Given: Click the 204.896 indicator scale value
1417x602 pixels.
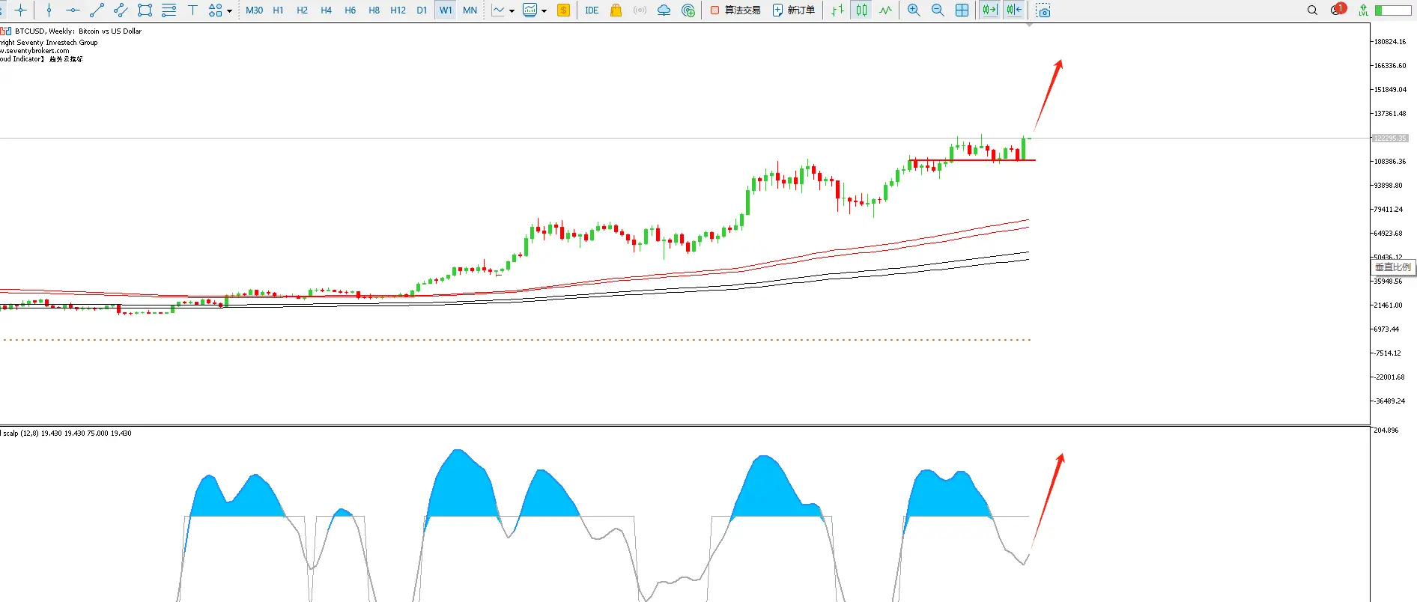Looking at the screenshot, I should pyautogui.click(x=1386, y=431).
